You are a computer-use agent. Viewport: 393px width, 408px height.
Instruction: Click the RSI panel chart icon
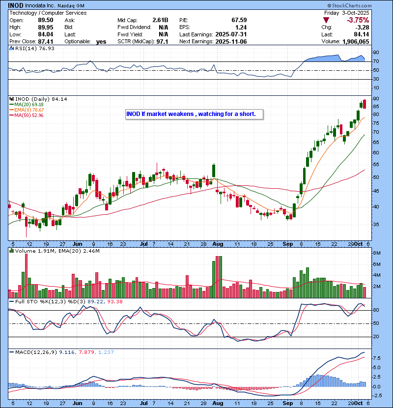click(x=11, y=48)
